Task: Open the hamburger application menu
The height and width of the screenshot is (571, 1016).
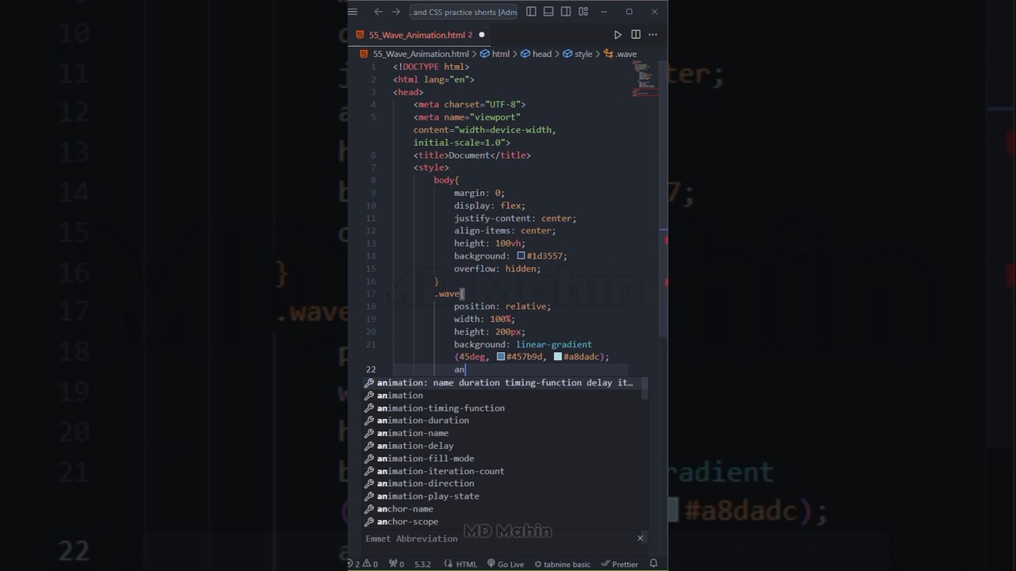Action: click(352, 12)
